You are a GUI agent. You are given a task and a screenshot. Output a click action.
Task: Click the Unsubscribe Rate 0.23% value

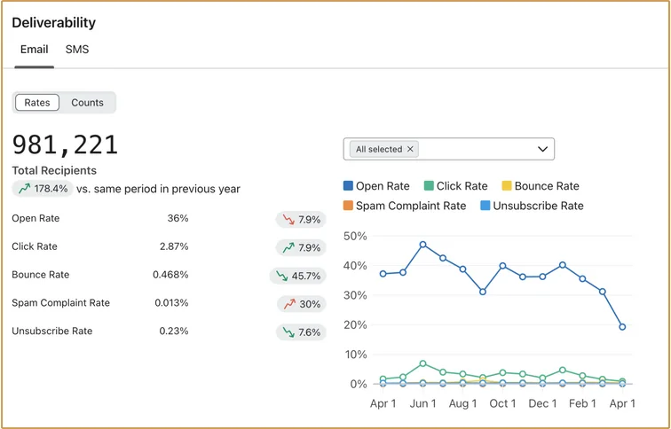(x=174, y=331)
